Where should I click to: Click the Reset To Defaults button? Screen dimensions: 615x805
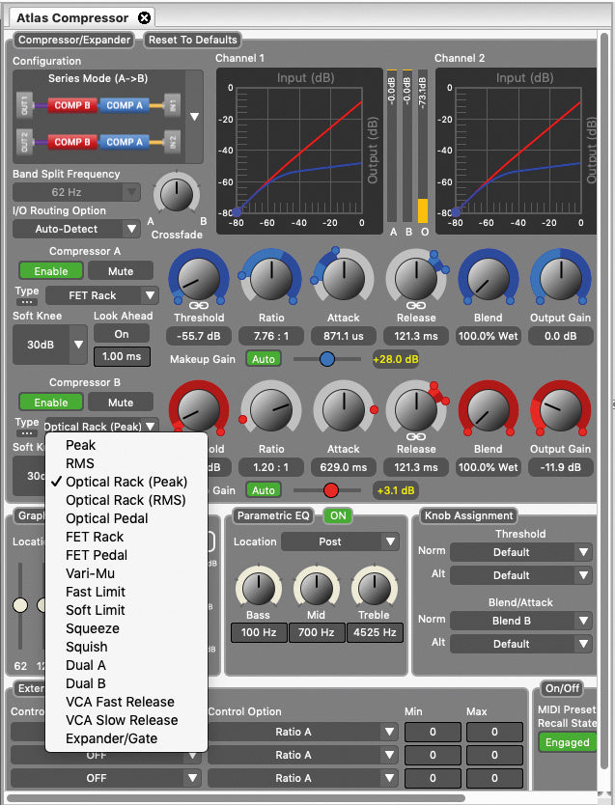point(192,40)
